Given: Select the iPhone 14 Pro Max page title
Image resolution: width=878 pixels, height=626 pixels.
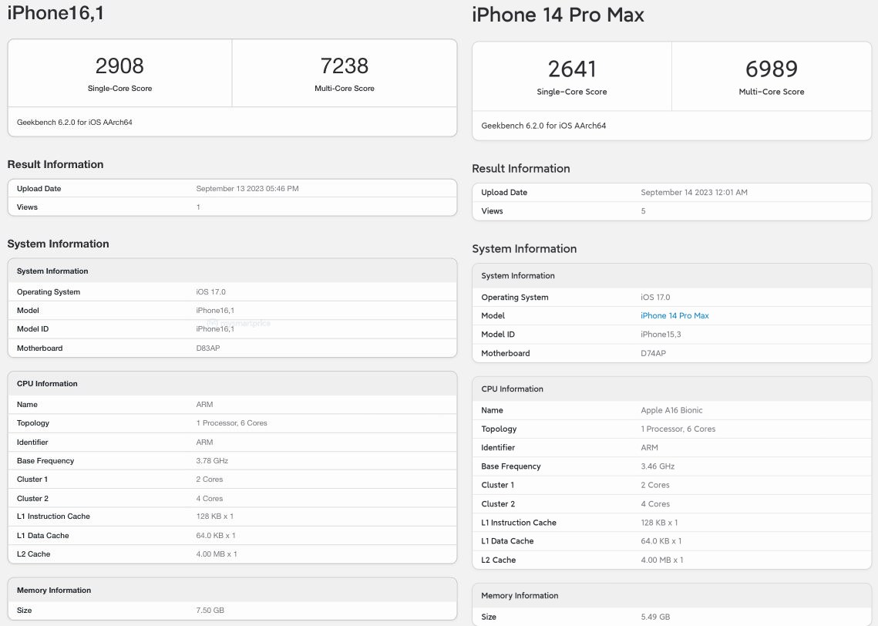Looking at the screenshot, I should pyautogui.click(x=557, y=15).
